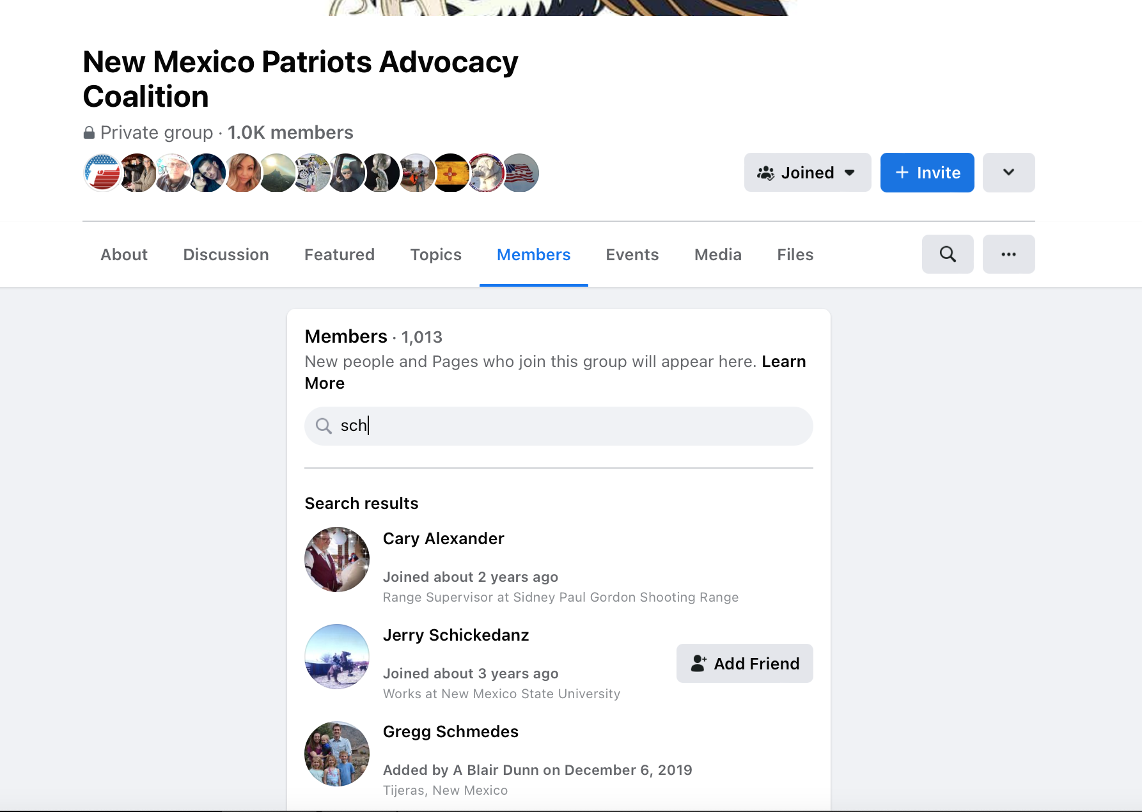The width and height of the screenshot is (1142, 812).
Task: Switch to the Discussion tab
Action: point(226,254)
